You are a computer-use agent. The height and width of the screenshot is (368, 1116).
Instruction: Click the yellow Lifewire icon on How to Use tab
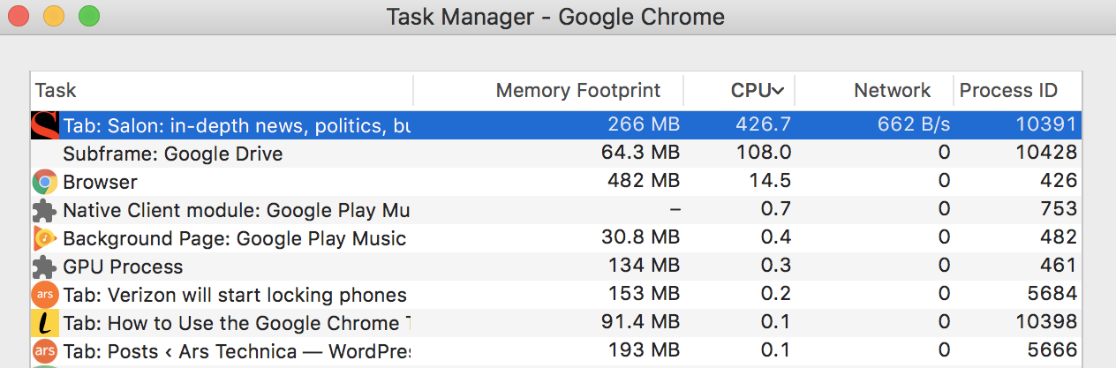coord(44,323)
